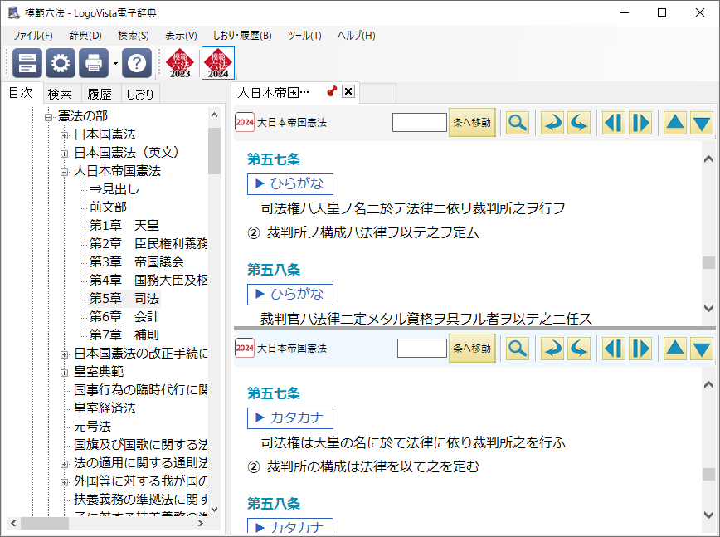Toggle ひらがな under 第五七条 in the upper pane
720x537 pixels.
click(290, 183)
